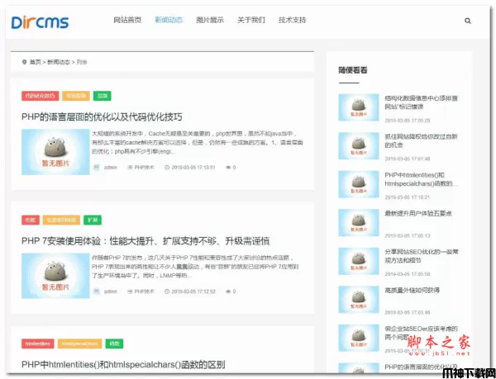Click sidebar date 2019-03-05 17:05:13

click(x=408, y=235)
